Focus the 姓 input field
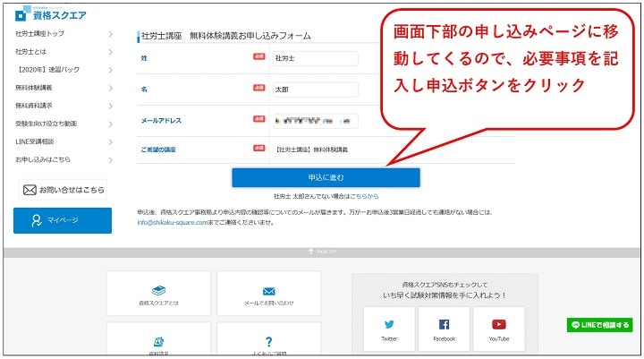The image size is (644, 359). pyautogui.click(x=316, y=58)
